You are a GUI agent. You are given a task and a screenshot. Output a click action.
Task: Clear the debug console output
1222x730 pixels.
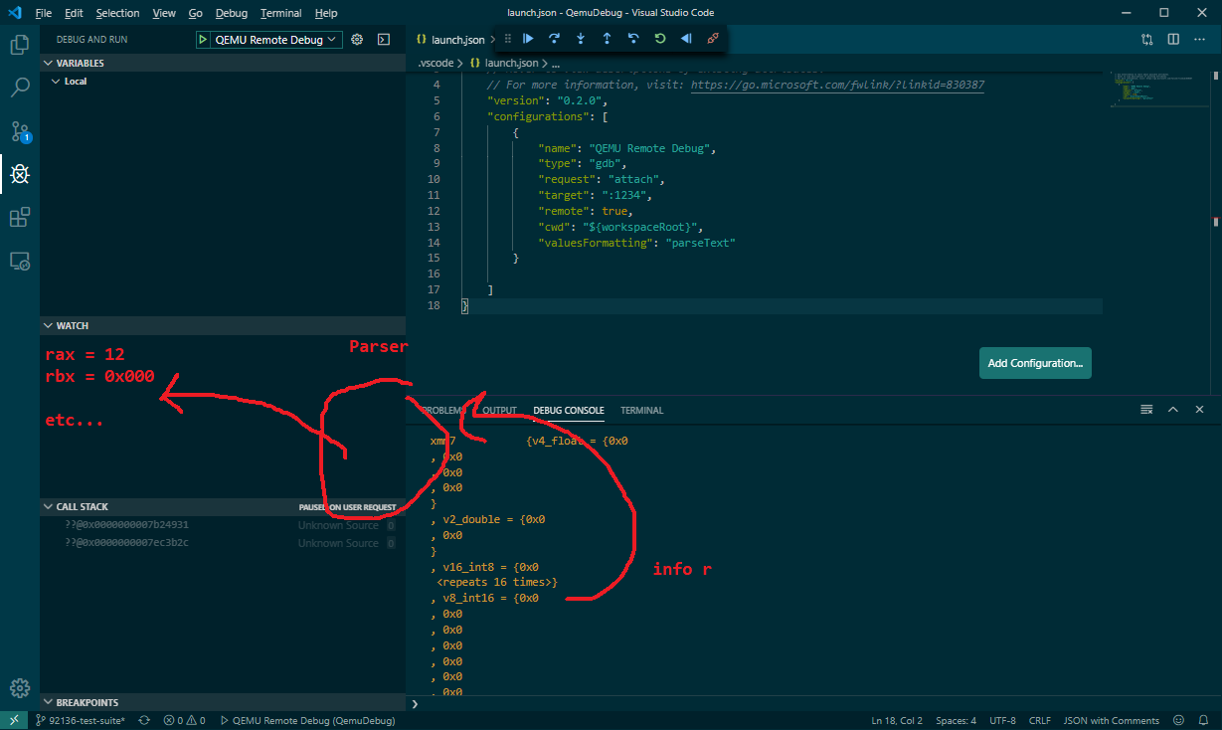[x=1146, y=410]
